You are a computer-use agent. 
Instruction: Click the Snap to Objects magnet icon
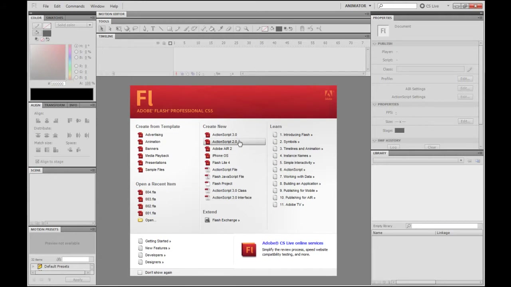tap(302, 29)
